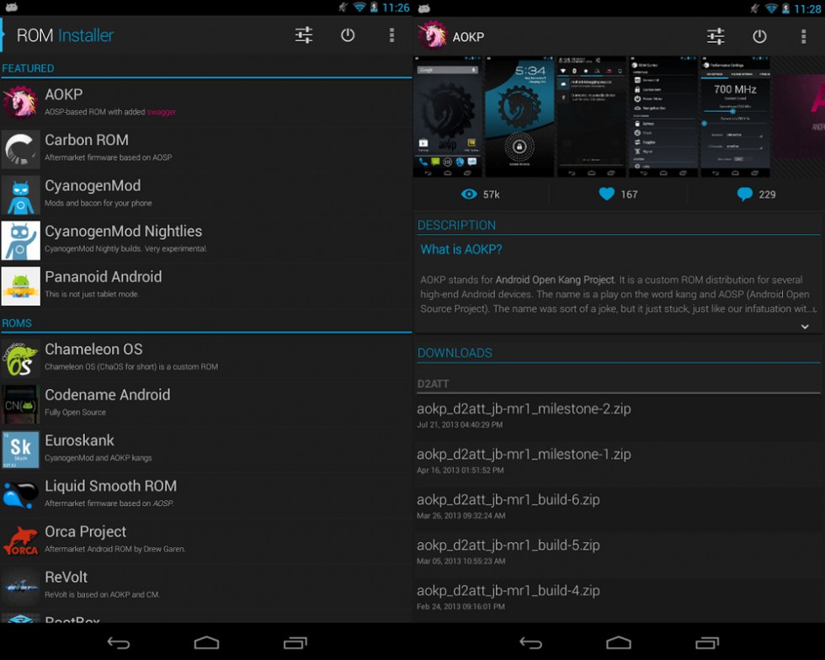Tap the AOKP unicorn logo in header

click(433, 35)
